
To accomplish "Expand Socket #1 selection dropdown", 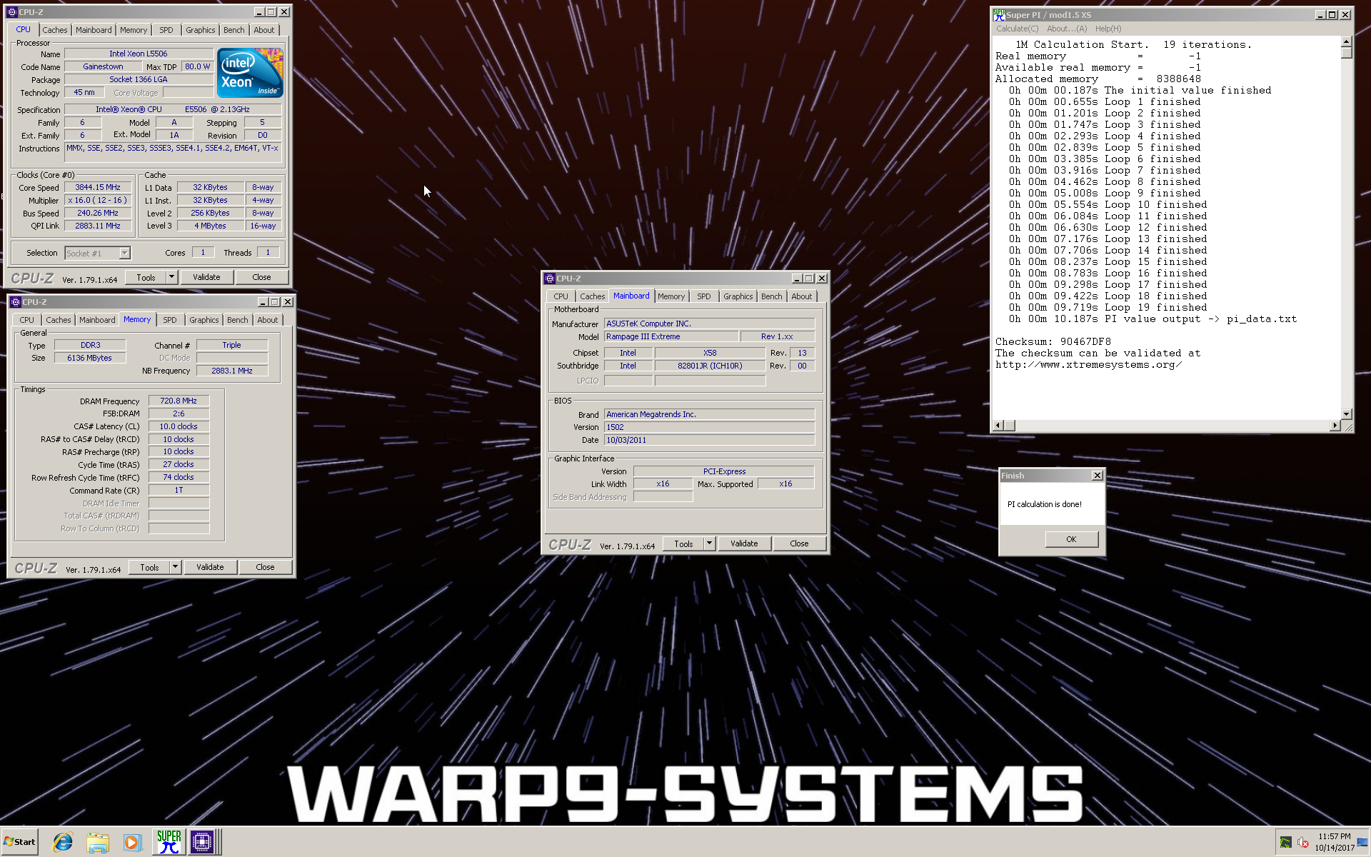I will coord(124,253).
